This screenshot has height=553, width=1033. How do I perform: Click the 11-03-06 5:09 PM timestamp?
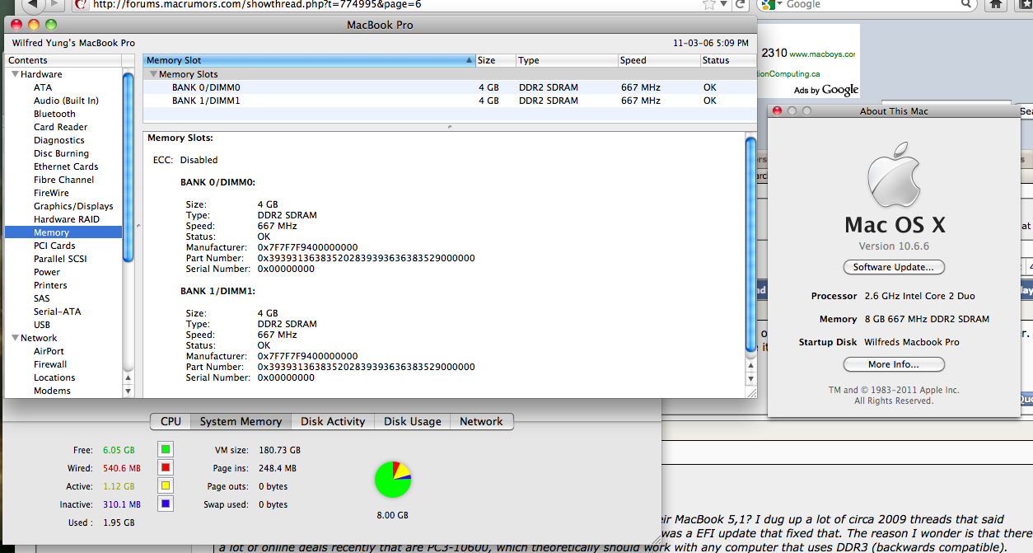(x=711, y=43)
